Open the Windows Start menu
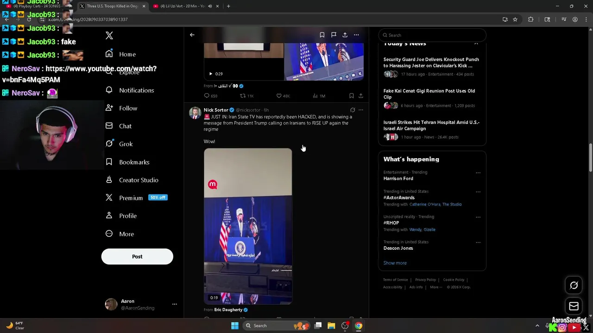 click(235, 326)
